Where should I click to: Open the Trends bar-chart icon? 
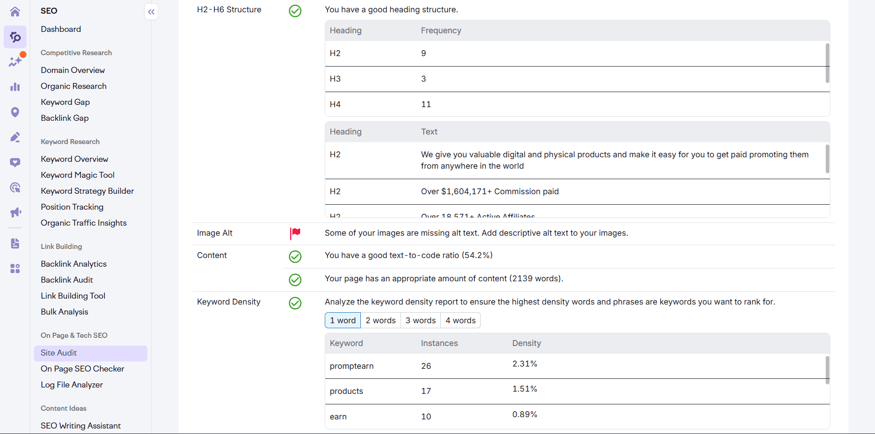15,87
